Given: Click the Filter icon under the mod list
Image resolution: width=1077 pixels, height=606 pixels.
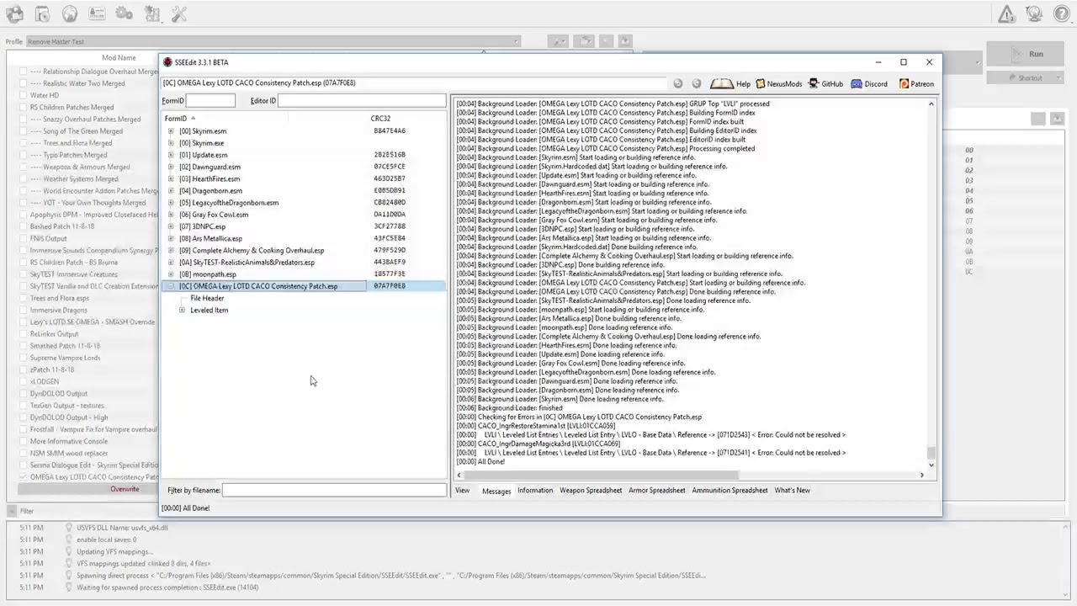Looking at the screenshot, I should tap(12, 511).
